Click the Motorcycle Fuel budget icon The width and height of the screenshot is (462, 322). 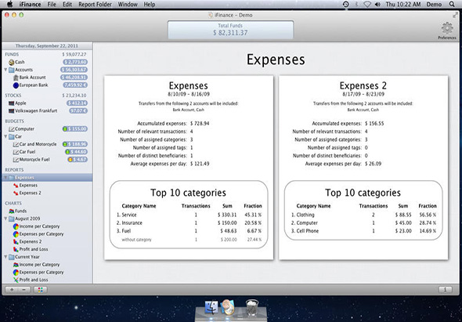point(16,160)
